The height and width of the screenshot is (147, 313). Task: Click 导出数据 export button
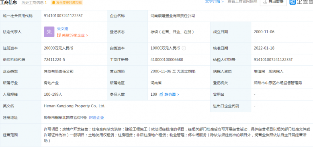tap(273, 2)
